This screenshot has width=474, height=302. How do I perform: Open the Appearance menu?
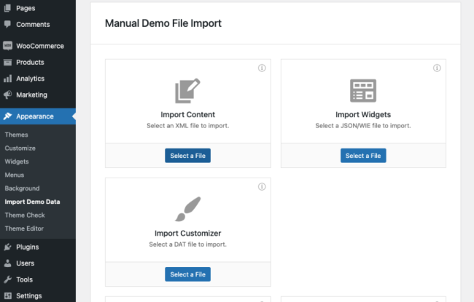[x=35, y=116]
